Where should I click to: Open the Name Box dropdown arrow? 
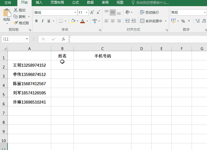coord(27,39)
